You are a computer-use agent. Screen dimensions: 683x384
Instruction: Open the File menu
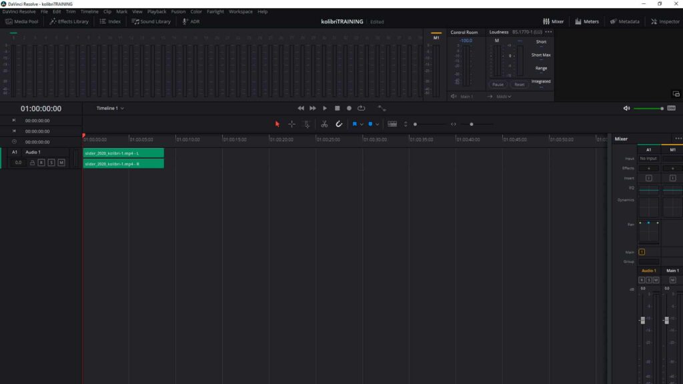(45, 12)
